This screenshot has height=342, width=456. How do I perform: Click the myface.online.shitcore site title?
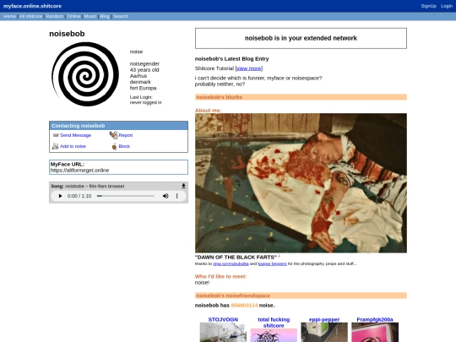[x=32, y=6]
